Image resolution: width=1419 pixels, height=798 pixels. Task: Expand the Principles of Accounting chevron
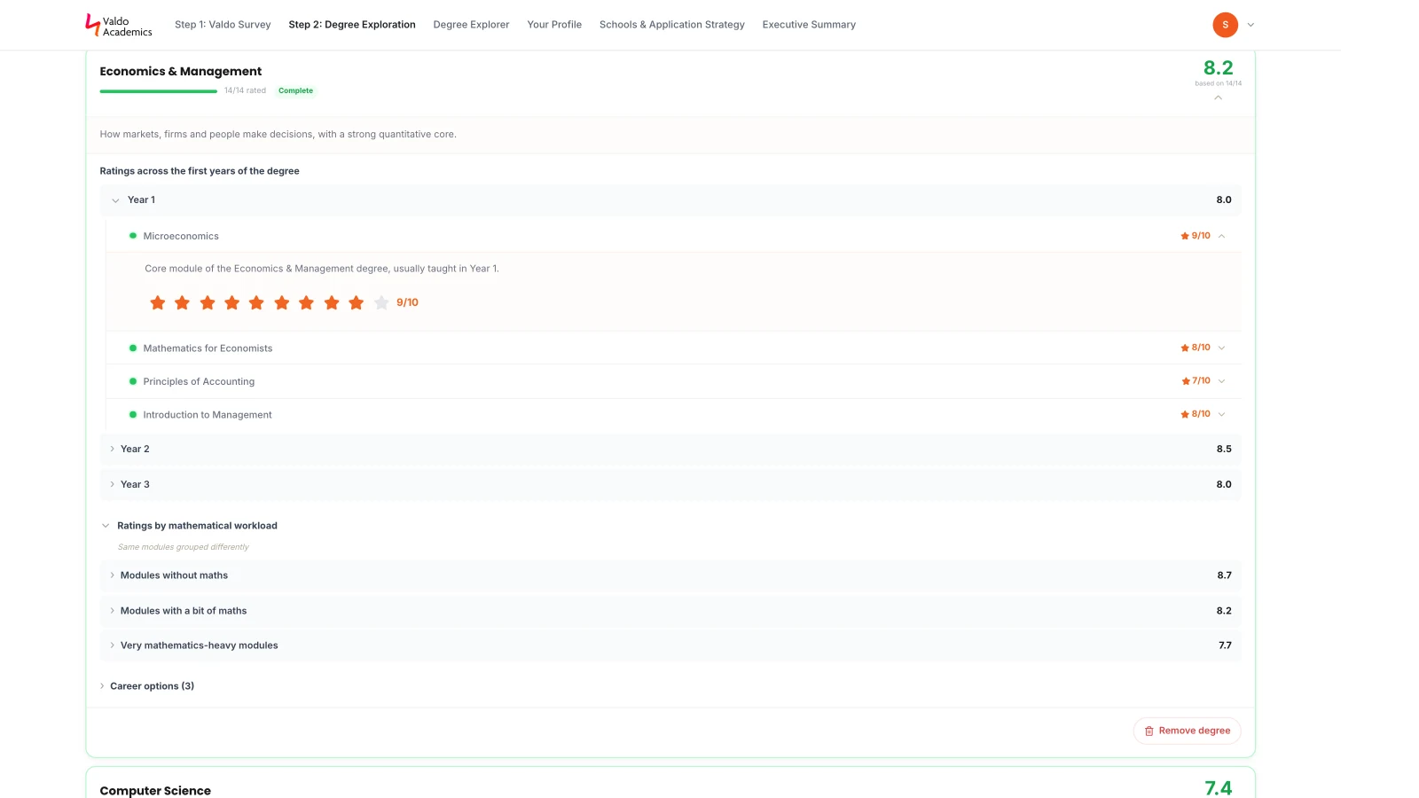(x=1221, y=381)
